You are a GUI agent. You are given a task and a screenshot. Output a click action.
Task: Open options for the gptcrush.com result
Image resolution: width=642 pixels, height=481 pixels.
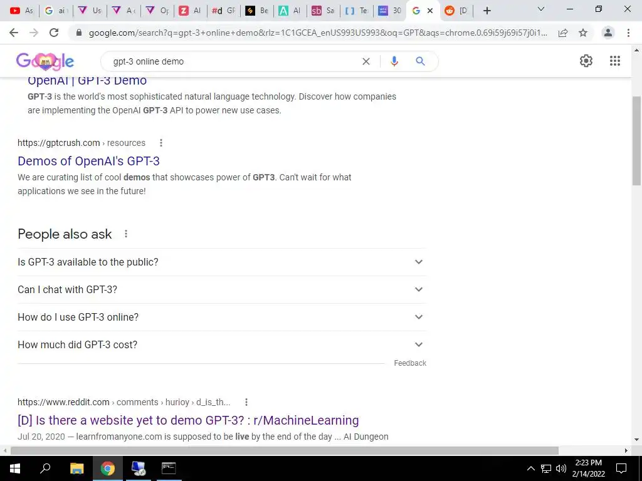point(161,143)
